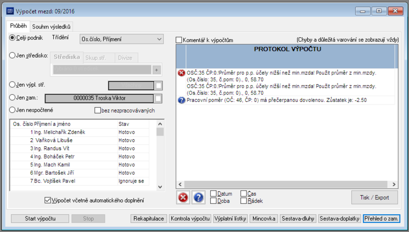Click the Tisk / Export button
Viewport: 409px width, 232px height.
coord(375,197)
